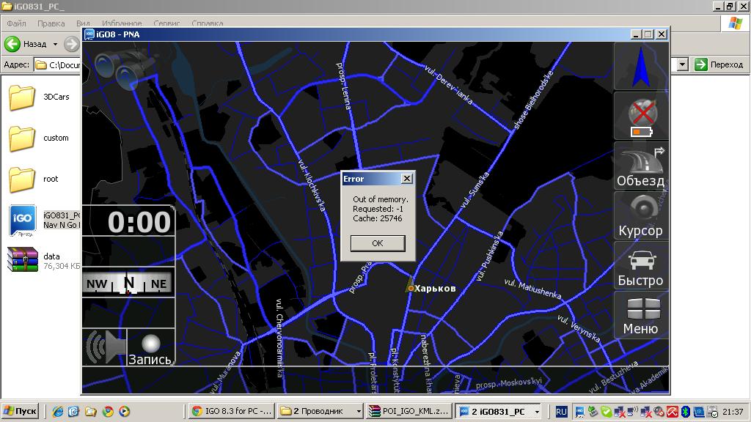Screen dimensions: 751x422
Task: Click the Forward arrow in Explorer toolbar
Action: click(x=72, y=44)
